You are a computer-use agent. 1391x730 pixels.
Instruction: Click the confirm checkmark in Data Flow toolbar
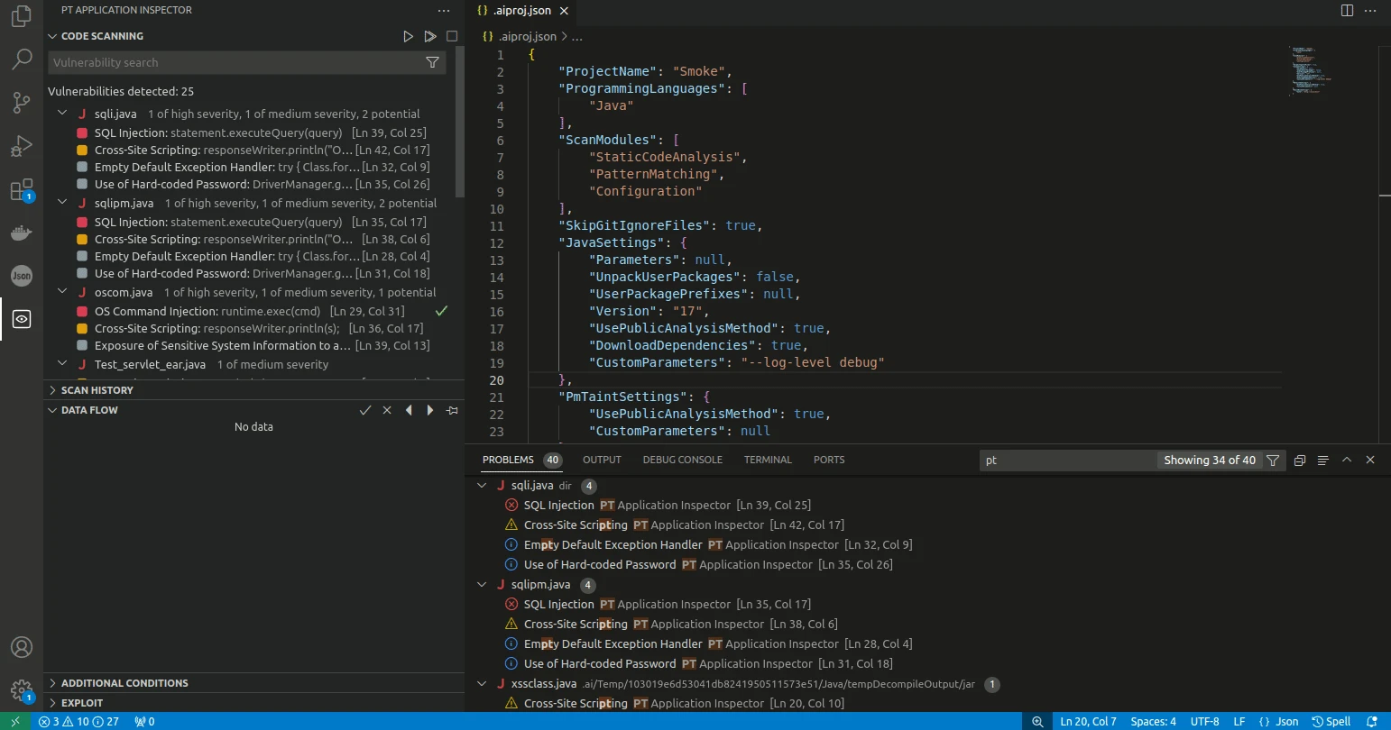click(x=365, y=409)
